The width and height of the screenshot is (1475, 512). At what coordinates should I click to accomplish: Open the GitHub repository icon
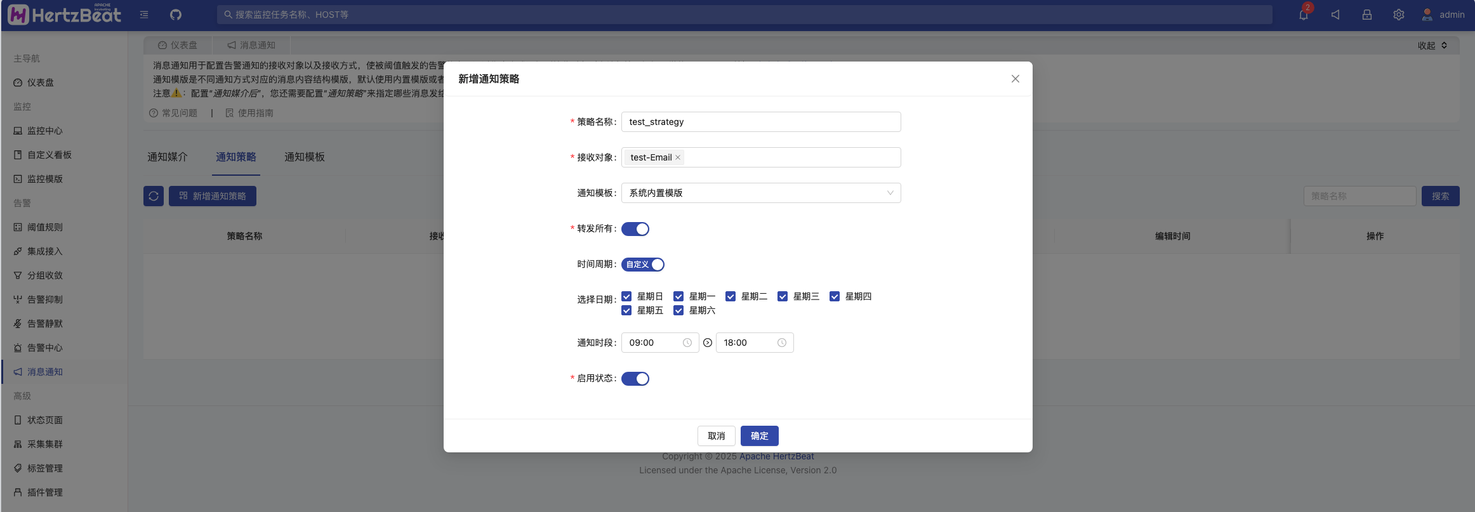pos(176,15)
